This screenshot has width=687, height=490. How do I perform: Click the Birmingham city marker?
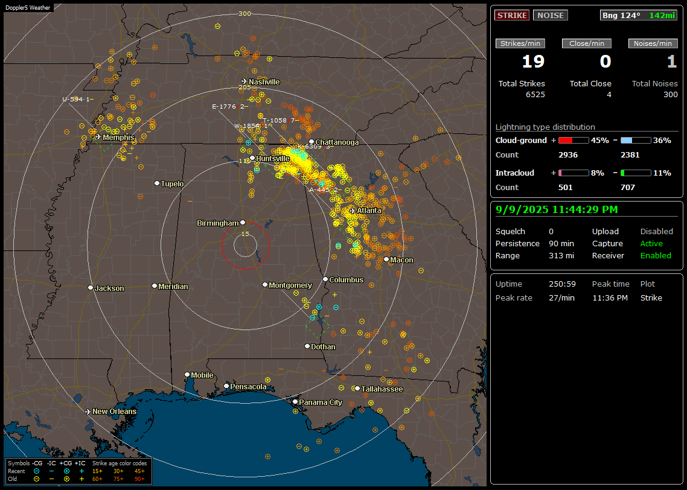point(243,223)
